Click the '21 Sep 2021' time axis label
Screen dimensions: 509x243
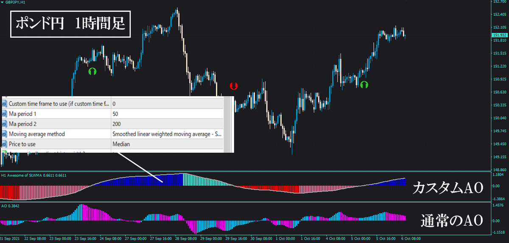10,239
